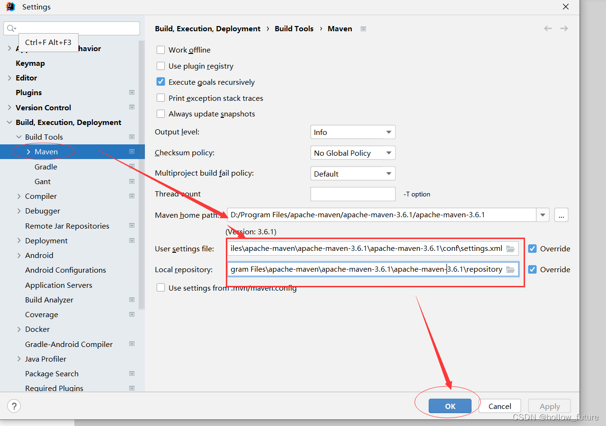This screenshot has width=606, height=426.
Task: Click the settings tree vertical scrollbar
Action: pos(141,175)
